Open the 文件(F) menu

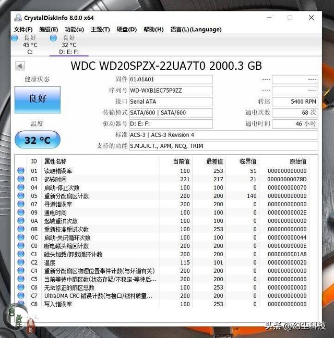[x=23, y=29]
